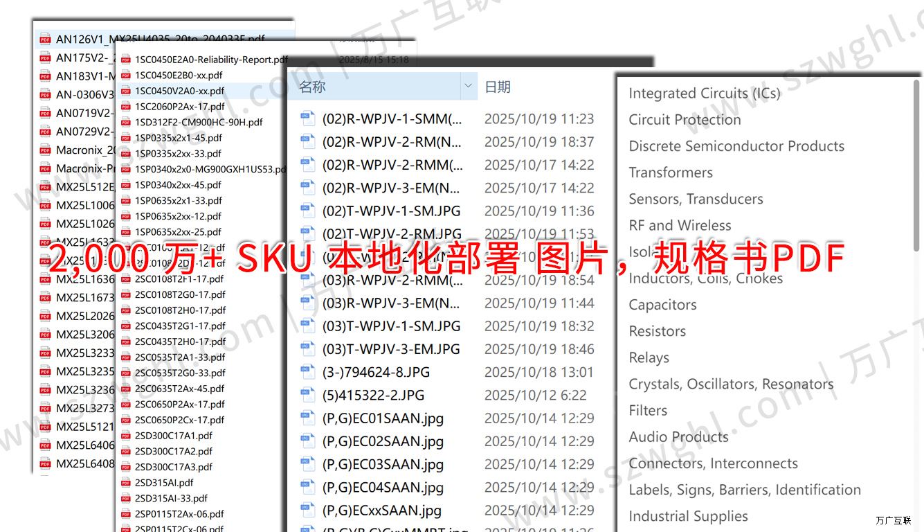Click JPG icon of (03)T-WPJV-1-SM.JPG
The width and height of the screenshot is (924, 532).
(x=307, y=326)
